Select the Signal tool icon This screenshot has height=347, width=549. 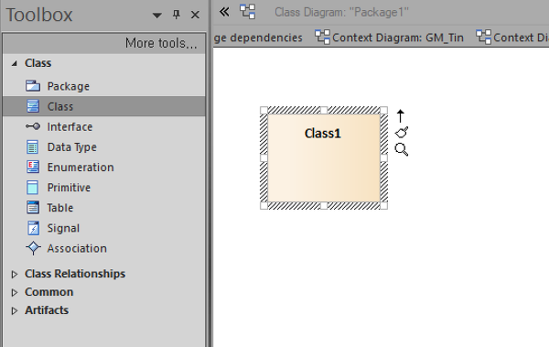[33, 228]
